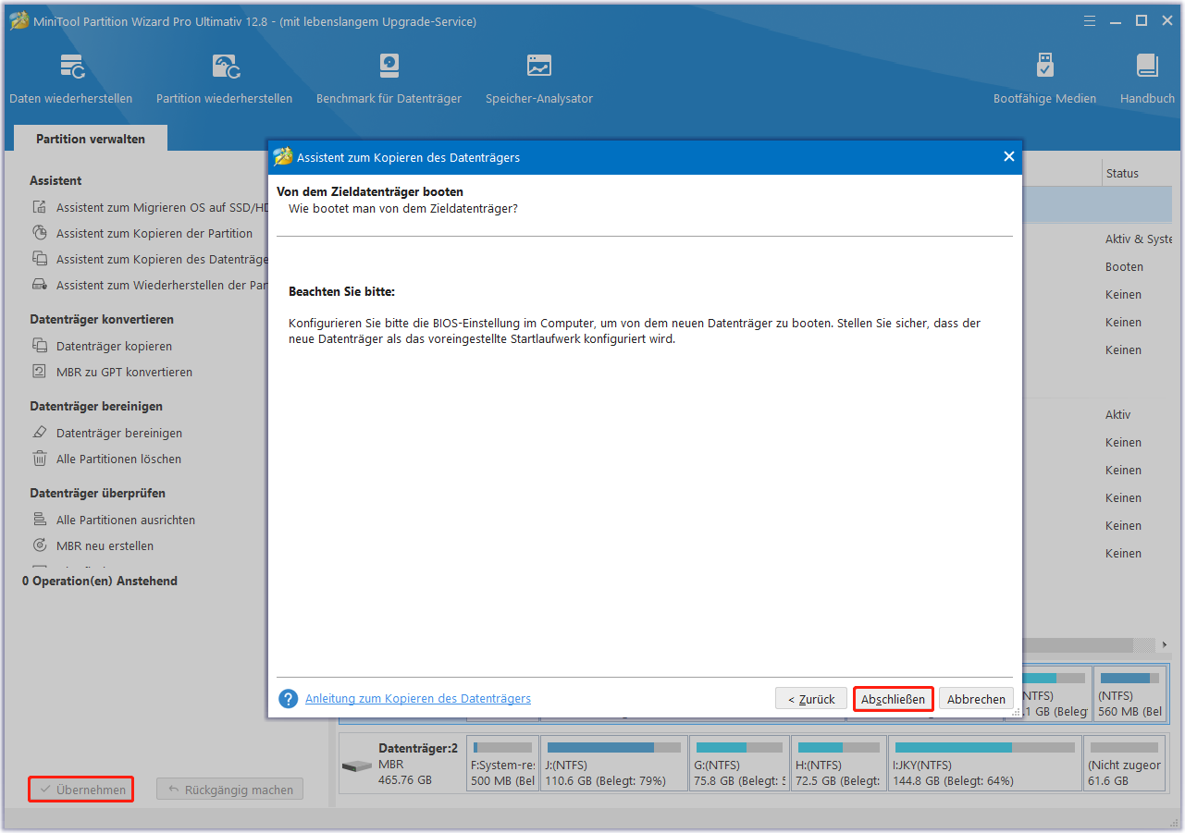
Task: Select the H:(NTFS) 72.5 GB partition block
Action: pos(838,763)
